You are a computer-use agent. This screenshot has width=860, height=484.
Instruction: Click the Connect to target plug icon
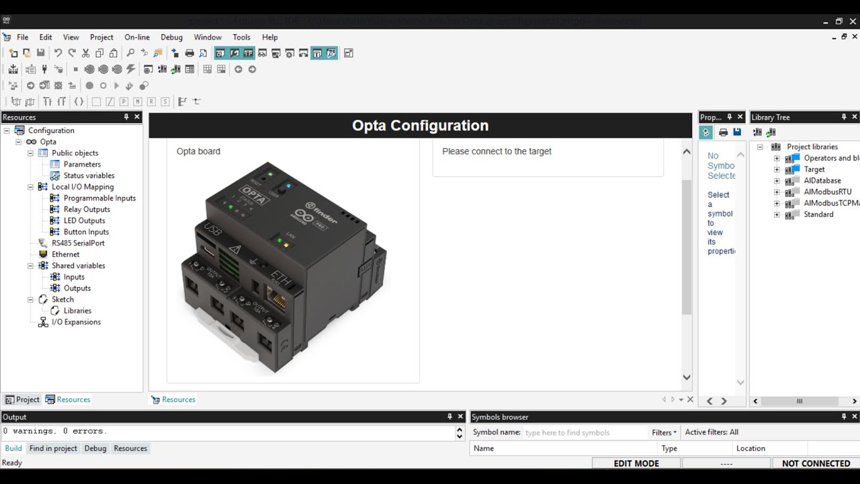pyautogui.click(x=44, y=69)
